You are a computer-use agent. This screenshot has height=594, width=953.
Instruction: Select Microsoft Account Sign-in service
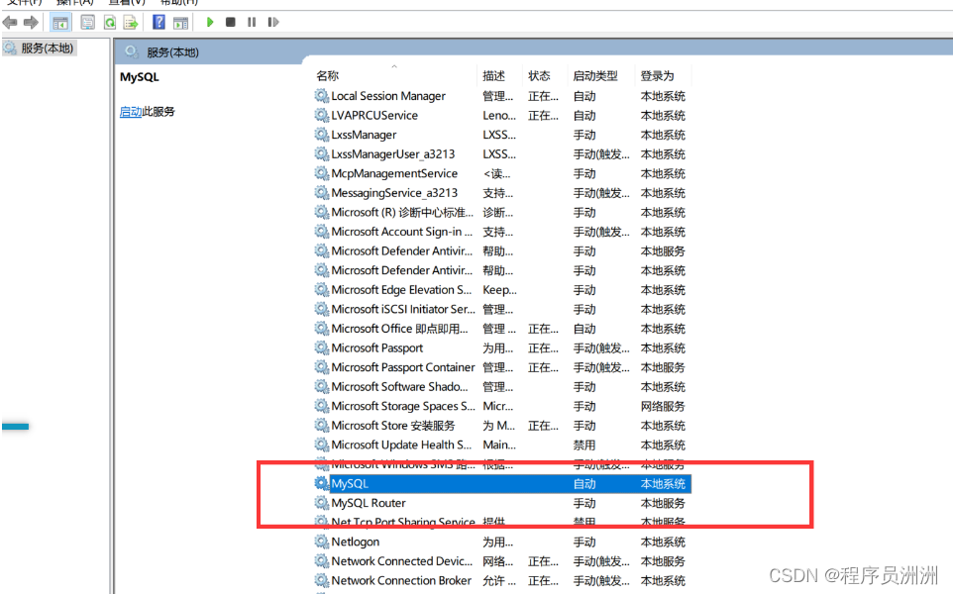(x=402, y=232)
